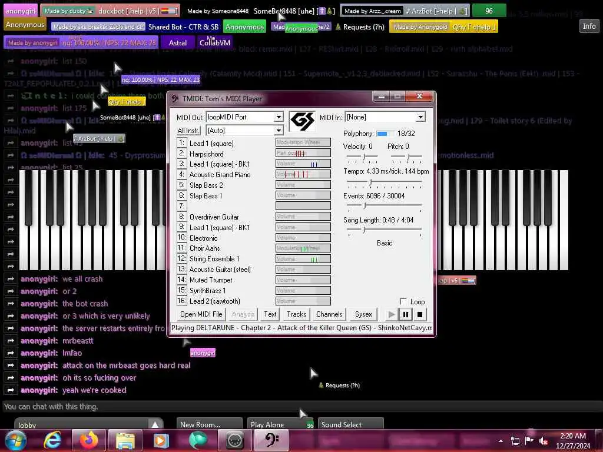This screenshot has height=452, width=603.
Task: Stop playback in TMIDI player
Action: point(420,315)
